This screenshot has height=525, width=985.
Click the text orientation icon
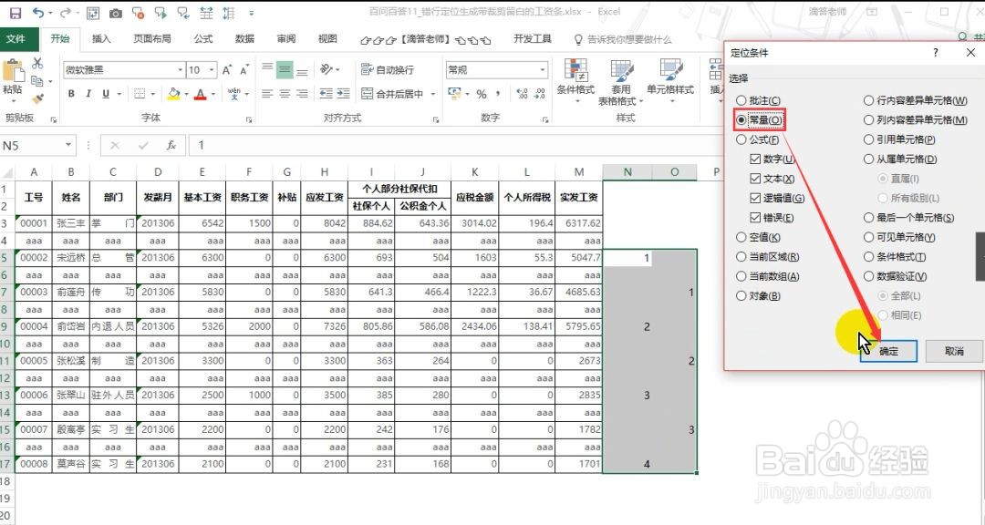[x=326, y=69]
